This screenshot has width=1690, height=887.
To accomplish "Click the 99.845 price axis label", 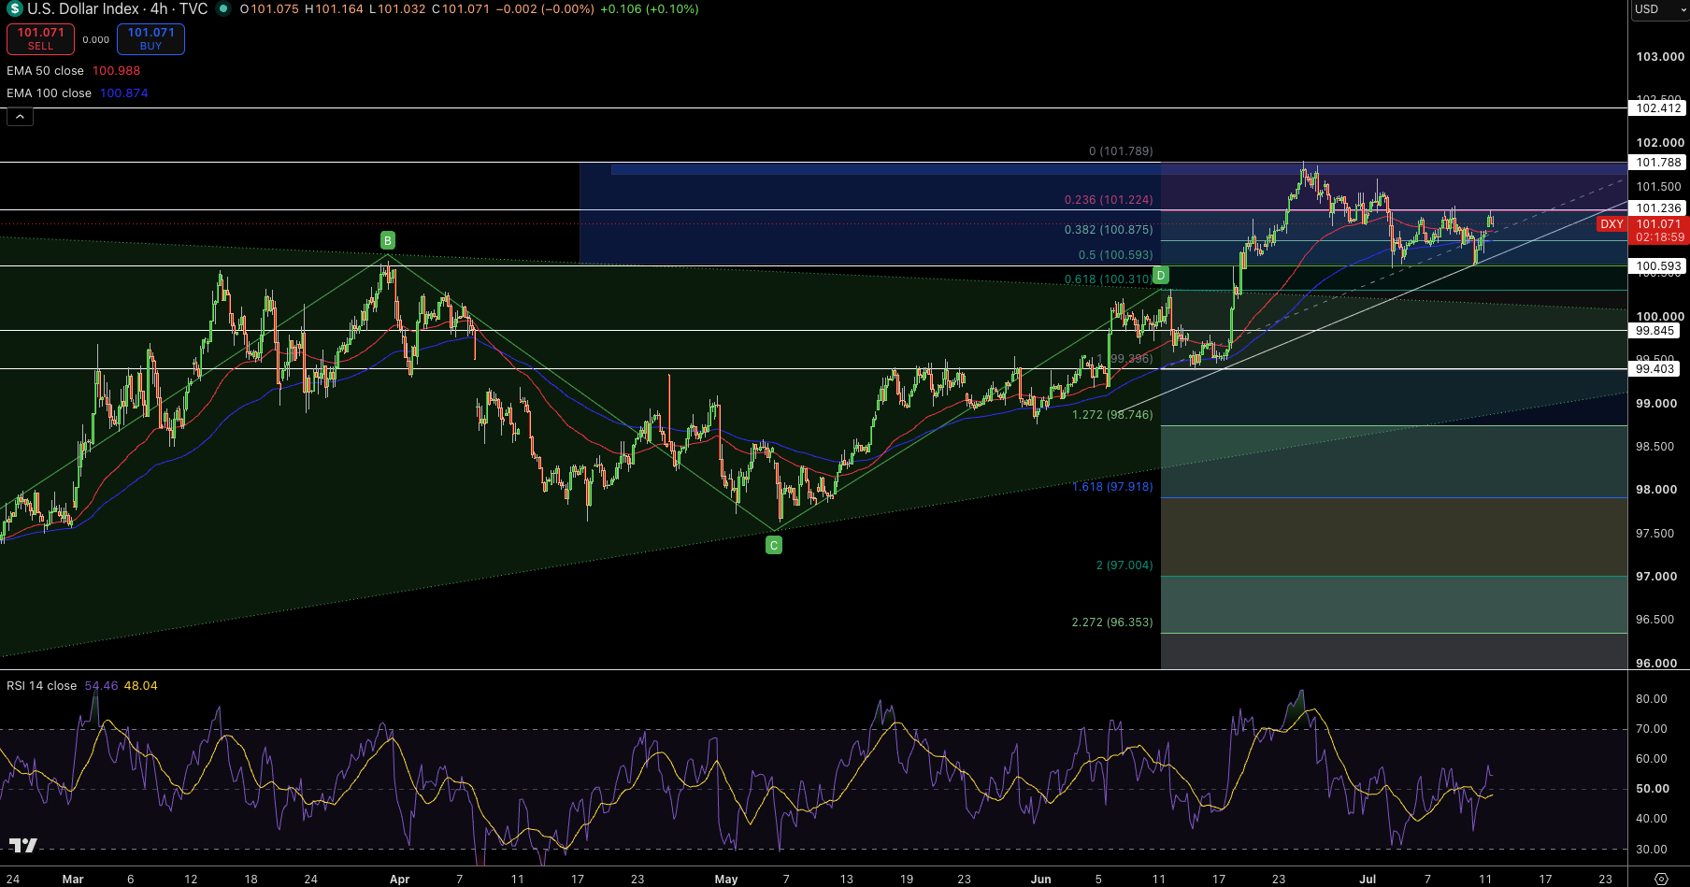I will (x=1655, y=331).
